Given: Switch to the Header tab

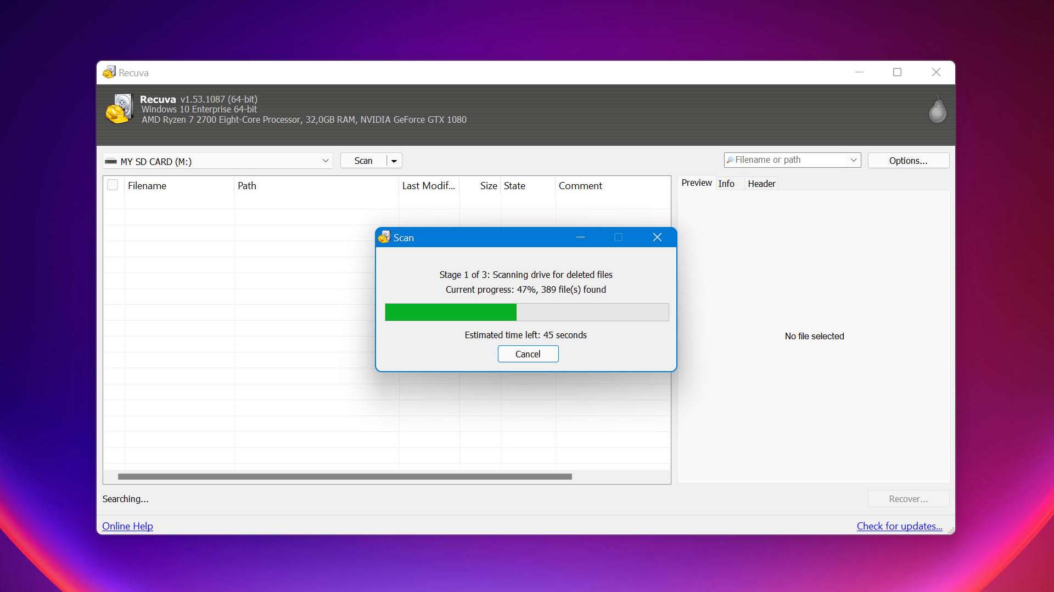Looking at the screenshot, I should [761, 184].
